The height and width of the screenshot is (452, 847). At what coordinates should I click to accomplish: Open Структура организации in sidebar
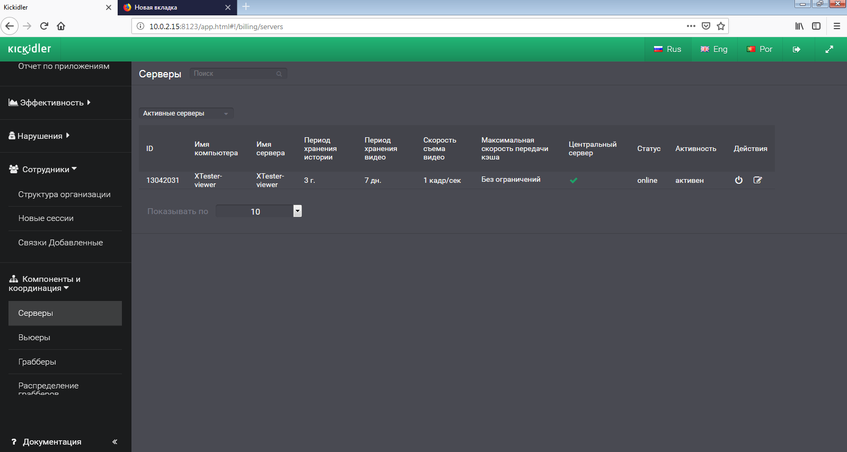point(65,194)
